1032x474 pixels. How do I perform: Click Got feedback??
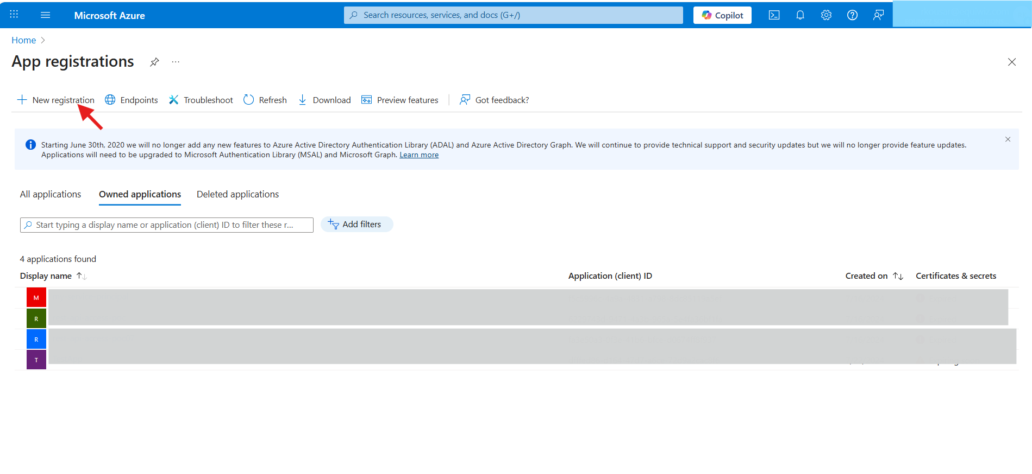[495, 100]
